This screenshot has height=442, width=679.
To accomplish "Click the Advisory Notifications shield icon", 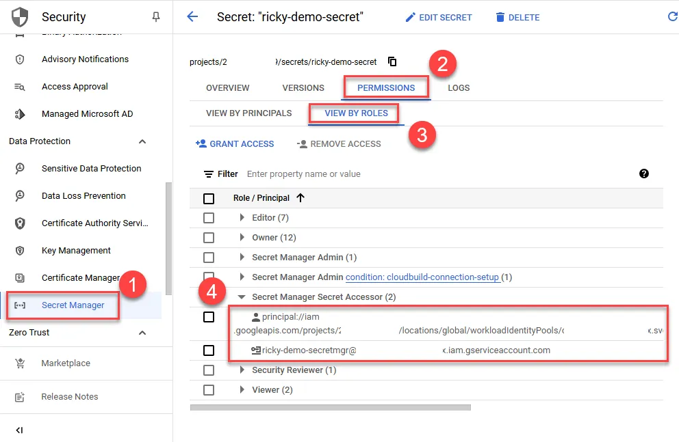I will [20, 59].
